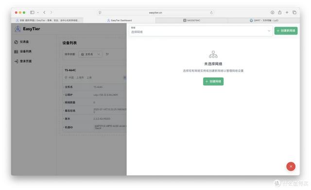Select the TS-464C device card title
The height and width of the screenshot is (190, 311).
70,70
